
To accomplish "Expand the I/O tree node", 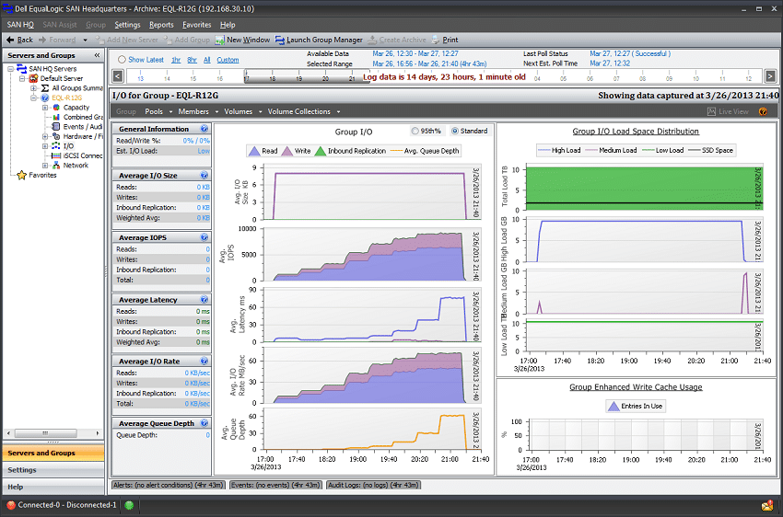I will pyautogui.click(x=45, y=146).
